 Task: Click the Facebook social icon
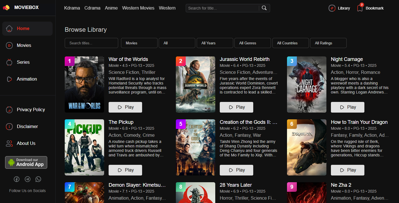coord(17,179)
